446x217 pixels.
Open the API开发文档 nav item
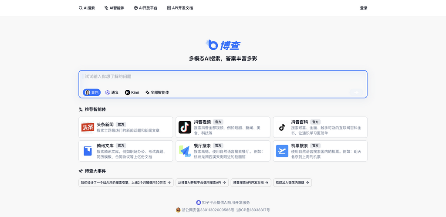pyautogui.click(x=180, y=8)
